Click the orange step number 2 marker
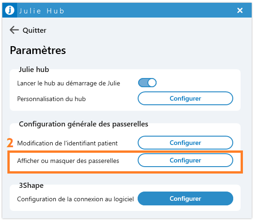The image size is (254, 222). click(x=10, y=143)
